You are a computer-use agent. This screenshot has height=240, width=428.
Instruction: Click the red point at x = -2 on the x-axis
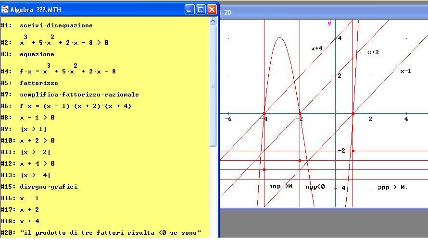(x=300, y=114)
